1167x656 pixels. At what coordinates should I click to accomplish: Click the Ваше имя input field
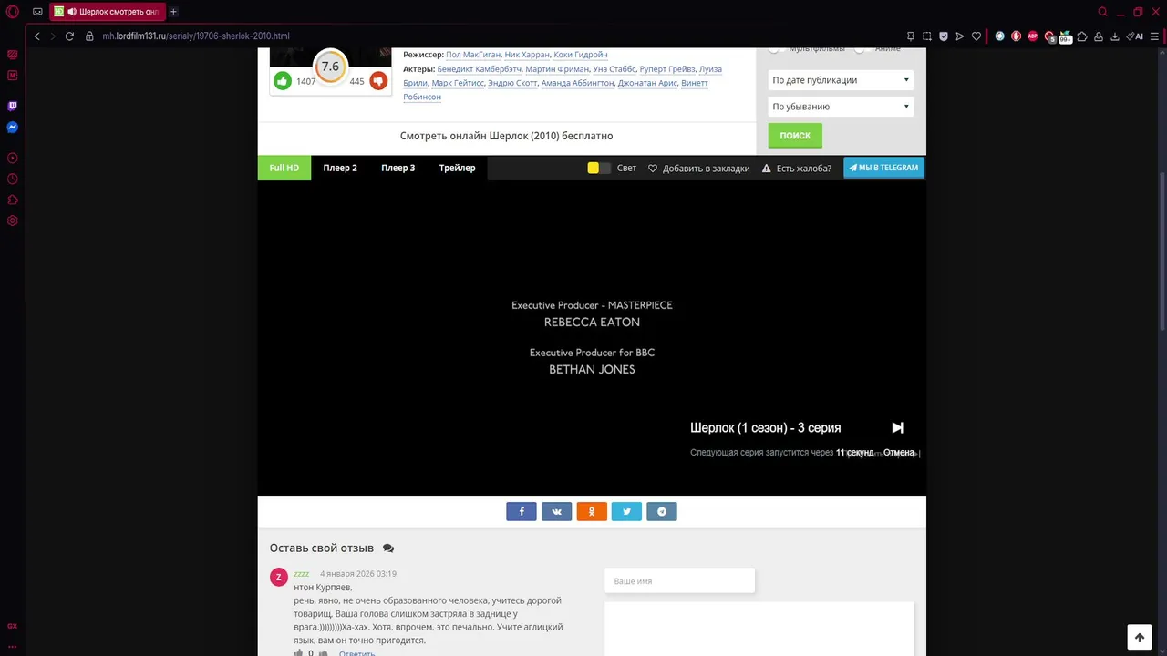[679, 580]
